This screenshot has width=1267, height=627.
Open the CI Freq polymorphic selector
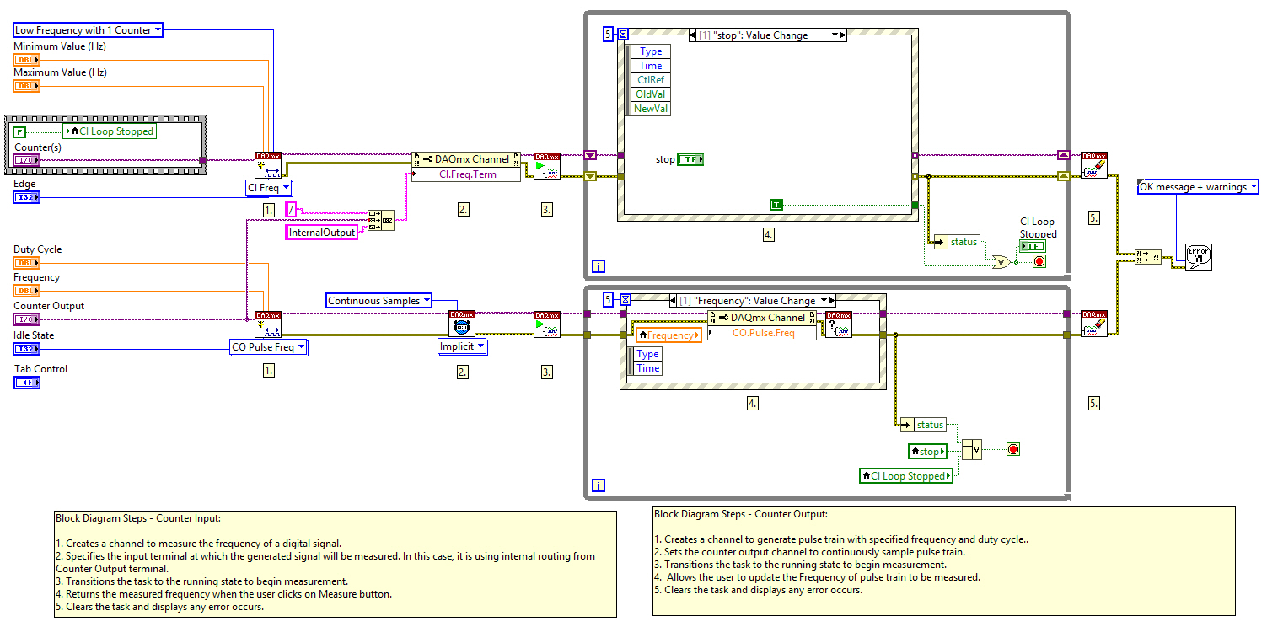click(269, 187)
